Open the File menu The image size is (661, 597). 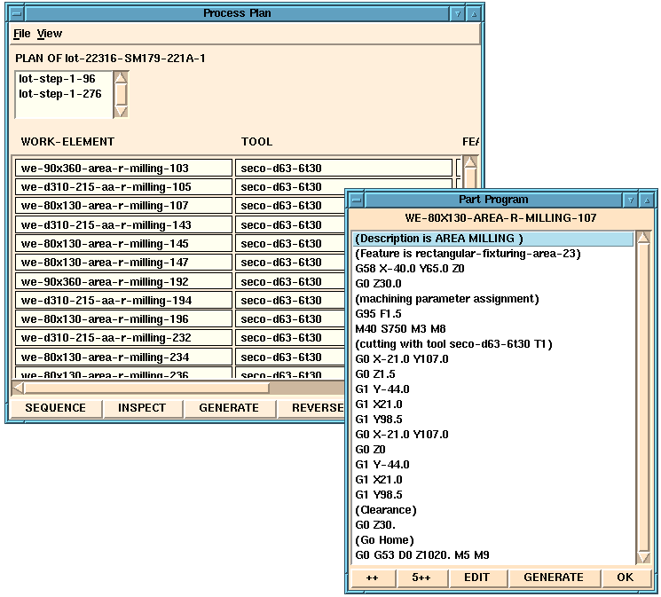point(21,34)
